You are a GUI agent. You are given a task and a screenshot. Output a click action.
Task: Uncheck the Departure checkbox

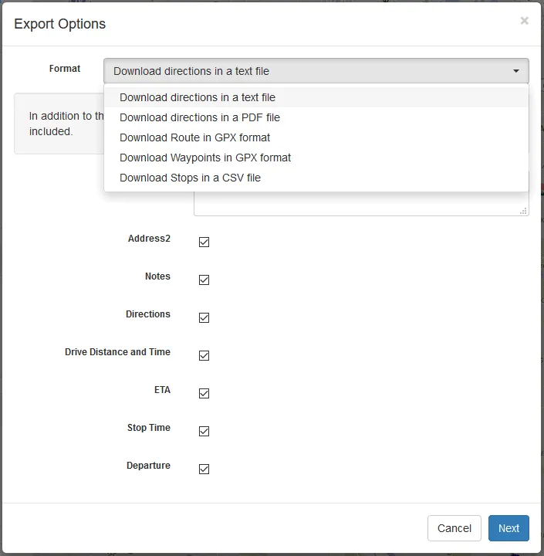[204, 470]
